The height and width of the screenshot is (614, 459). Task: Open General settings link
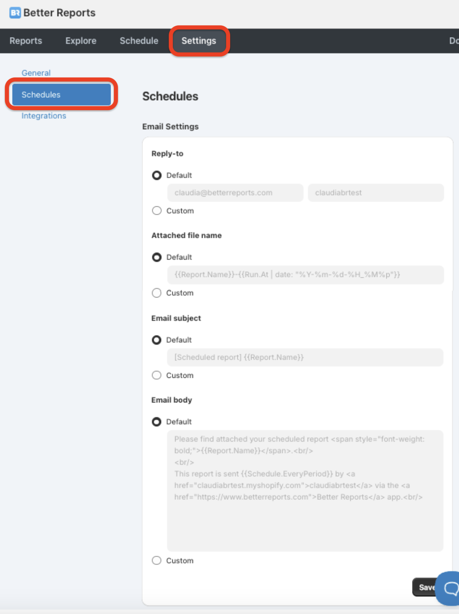click(x=36, y=73)
